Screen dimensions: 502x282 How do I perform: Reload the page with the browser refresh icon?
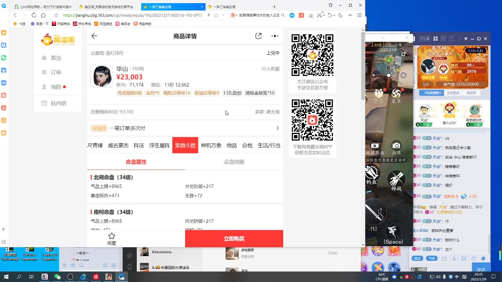coord(34,15)
